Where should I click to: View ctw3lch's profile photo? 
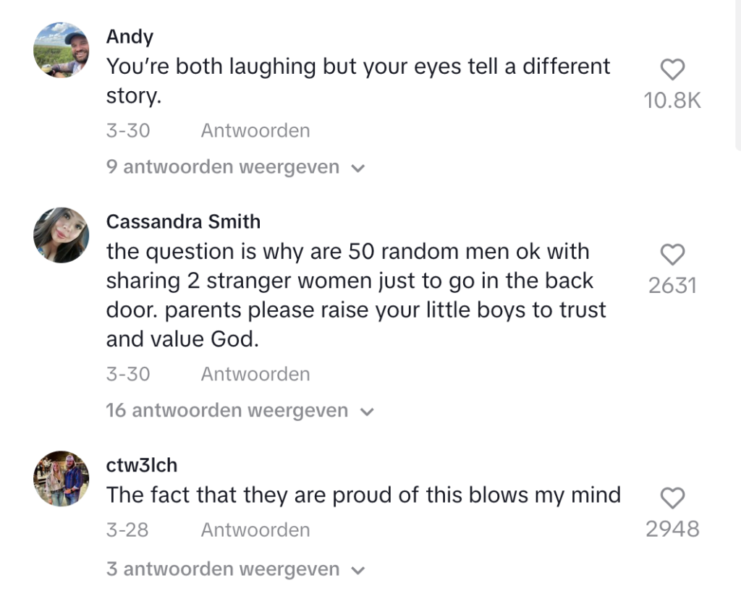[x=62, y=478]
